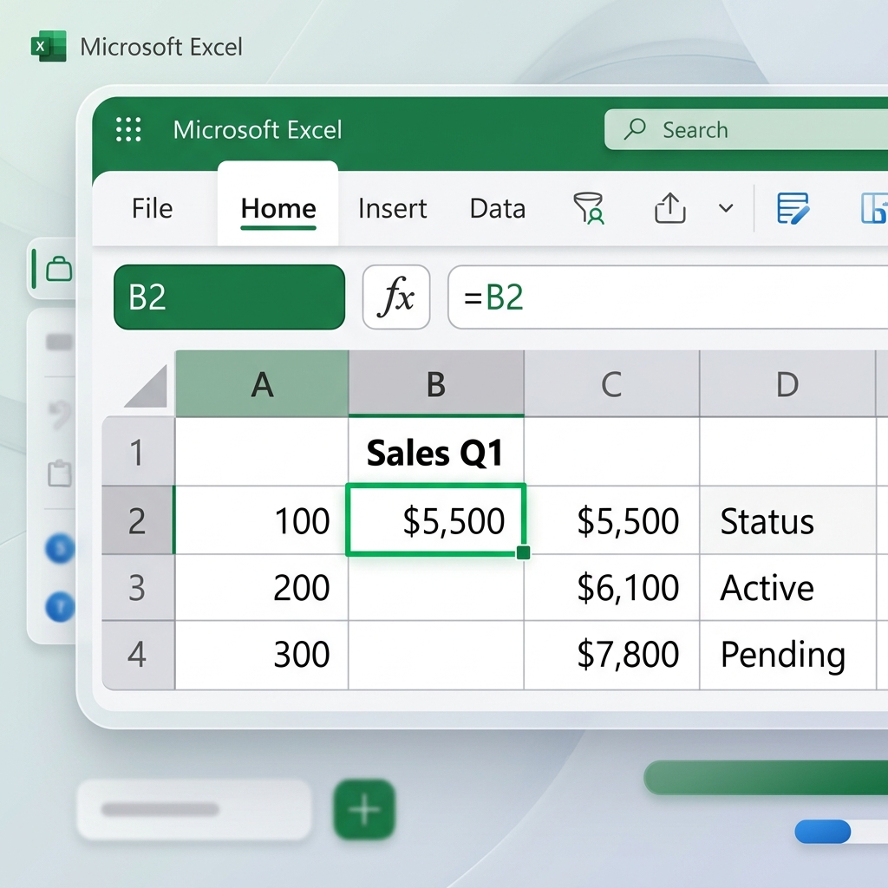888x888 pixels.
Task: Select column B header
Action: [x=436, y=384]
